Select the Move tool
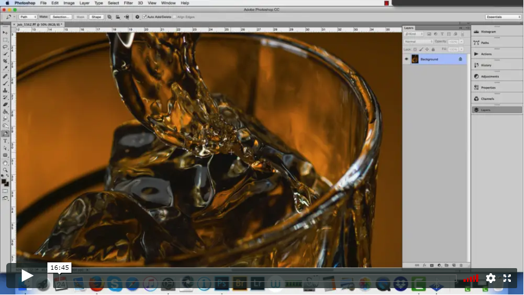 click(x=5, y=33)
